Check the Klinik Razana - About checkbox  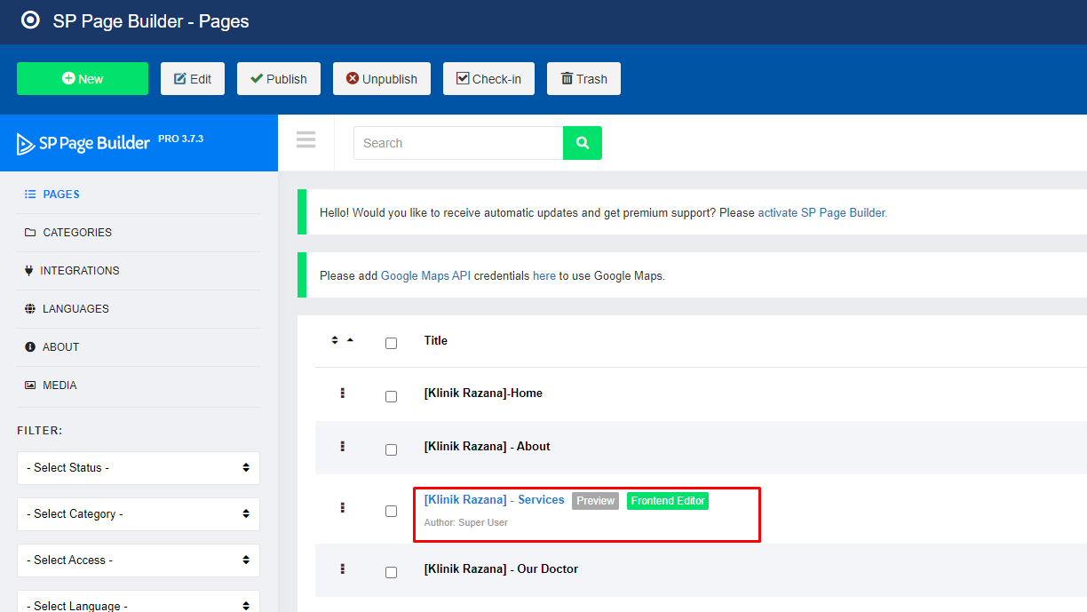(391, 449)
